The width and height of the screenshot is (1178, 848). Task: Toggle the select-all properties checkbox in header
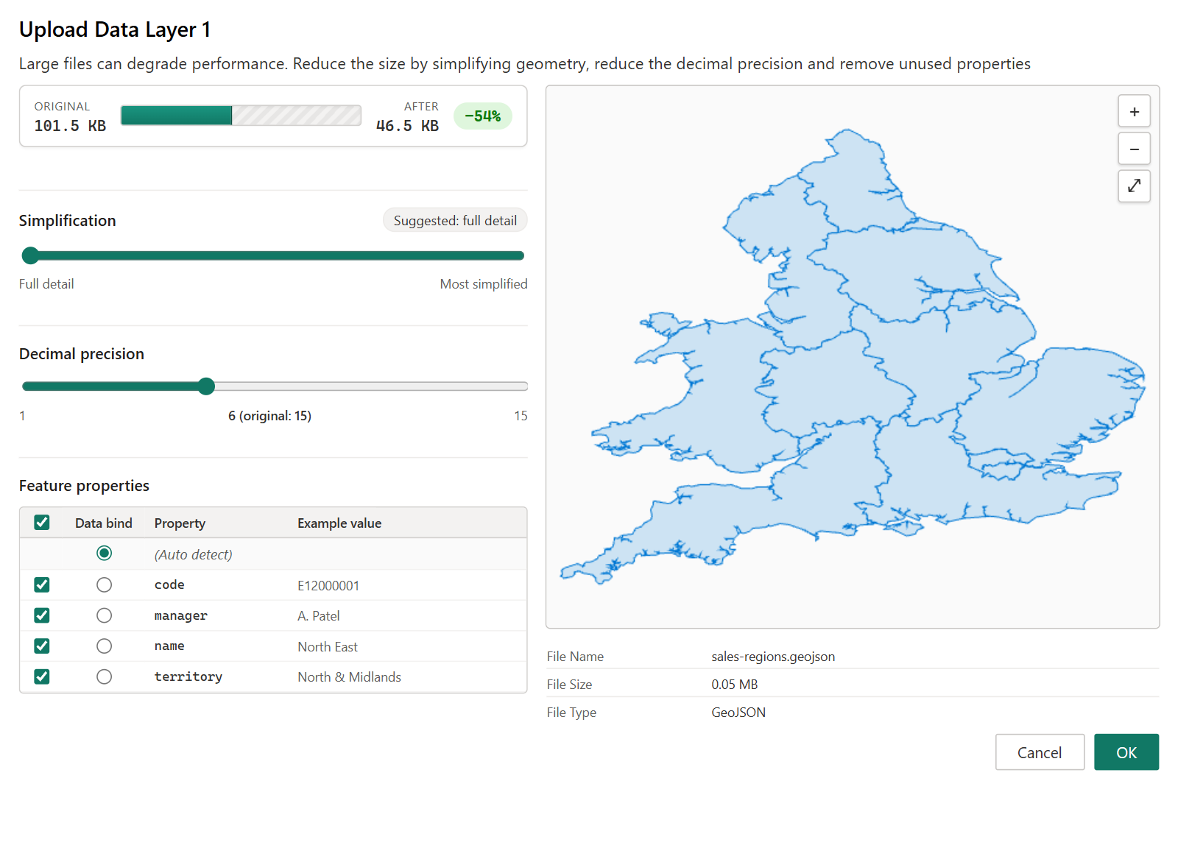pos(42,523)
